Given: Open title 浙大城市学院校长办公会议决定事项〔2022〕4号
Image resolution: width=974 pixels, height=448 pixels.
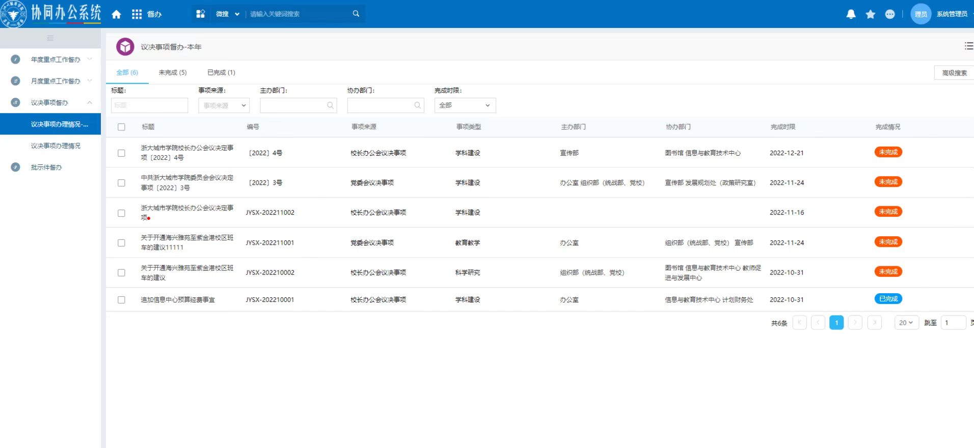Looking at the screenshot, I should click(x=187, y=153).
